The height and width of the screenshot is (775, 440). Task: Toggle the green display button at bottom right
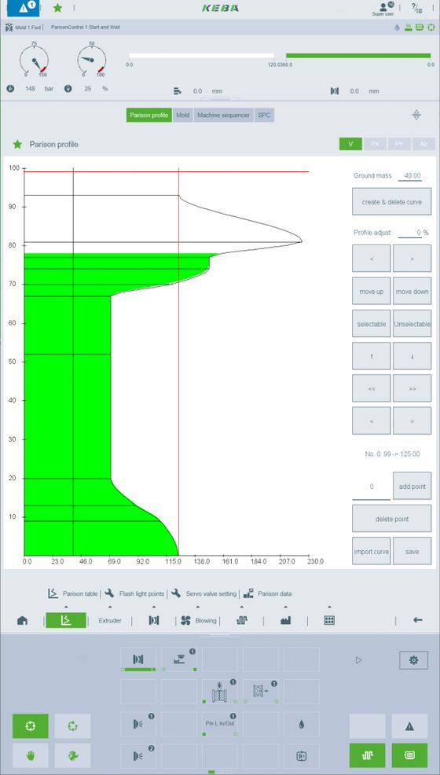tap(409, 755)
